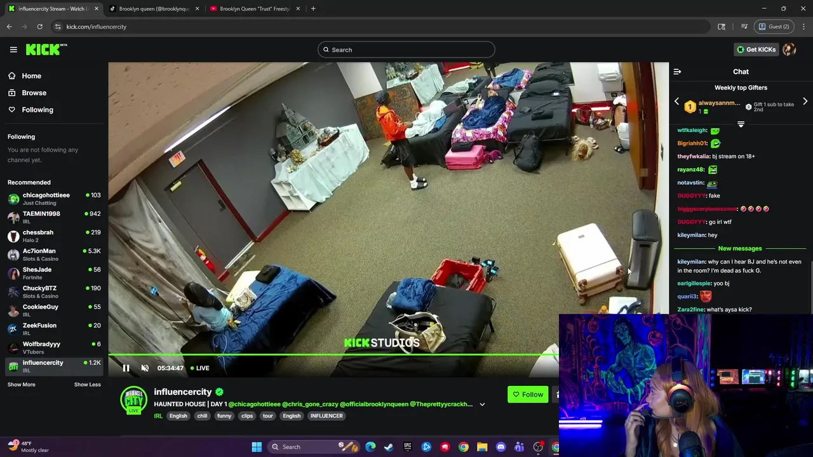813x457 pixels.
Task: Reload the current page
Action: point(39,27)
